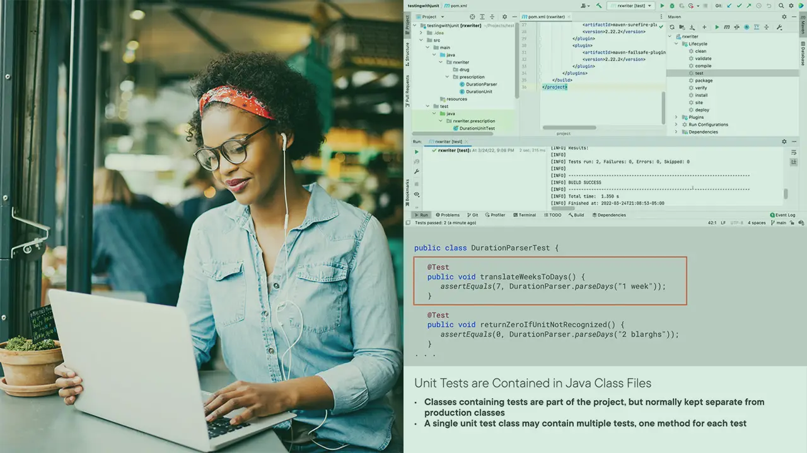
Task: Collapse the main folder
Action: pos(427,47)
